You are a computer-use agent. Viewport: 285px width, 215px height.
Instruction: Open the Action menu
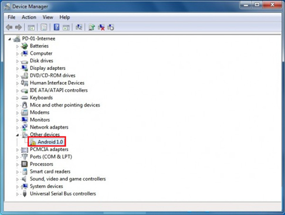29,17
